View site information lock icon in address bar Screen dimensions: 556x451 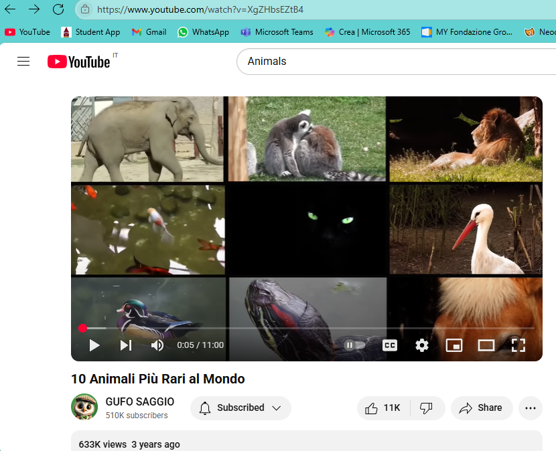click(x=85, y=9)
